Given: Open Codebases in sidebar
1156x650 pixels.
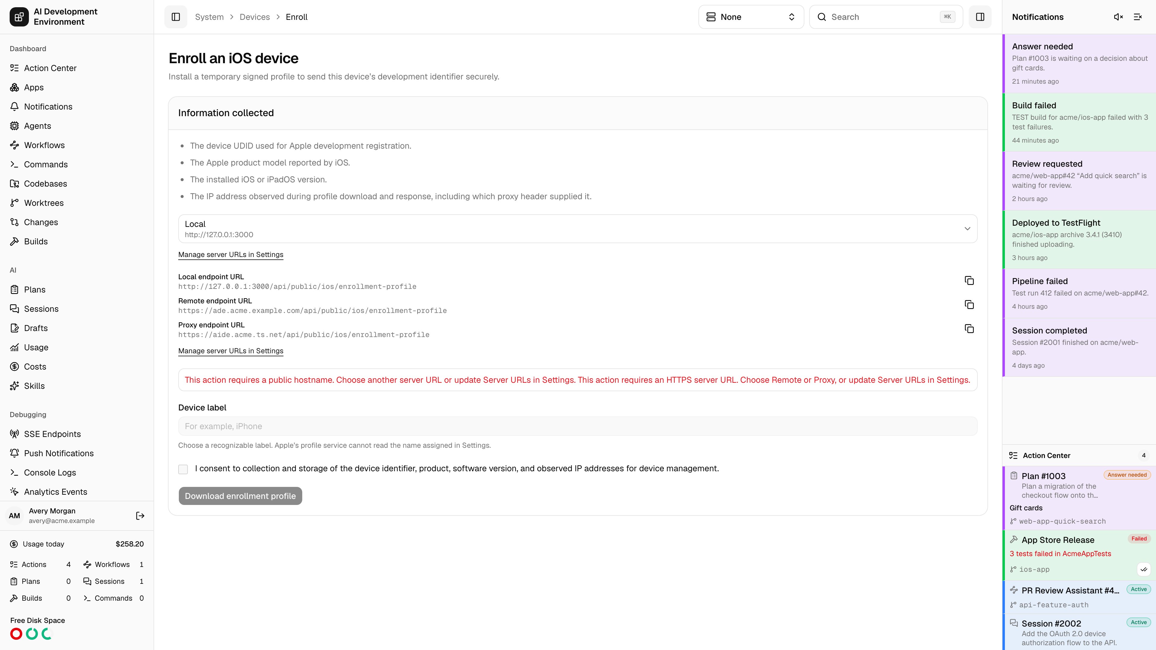Looking at the screenshot, I should (x=77, y=184).
